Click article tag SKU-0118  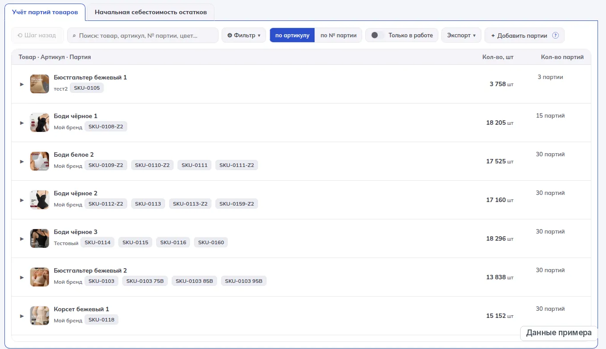tap(101, 320)
